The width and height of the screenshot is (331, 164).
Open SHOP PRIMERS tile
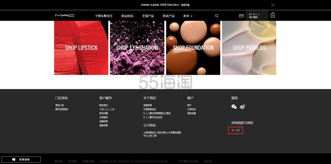point(249,48)
